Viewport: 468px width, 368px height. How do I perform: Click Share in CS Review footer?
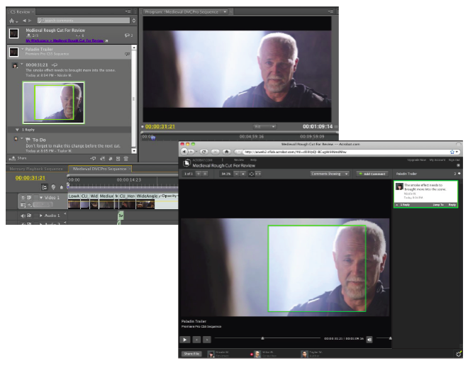pos(18,158)
